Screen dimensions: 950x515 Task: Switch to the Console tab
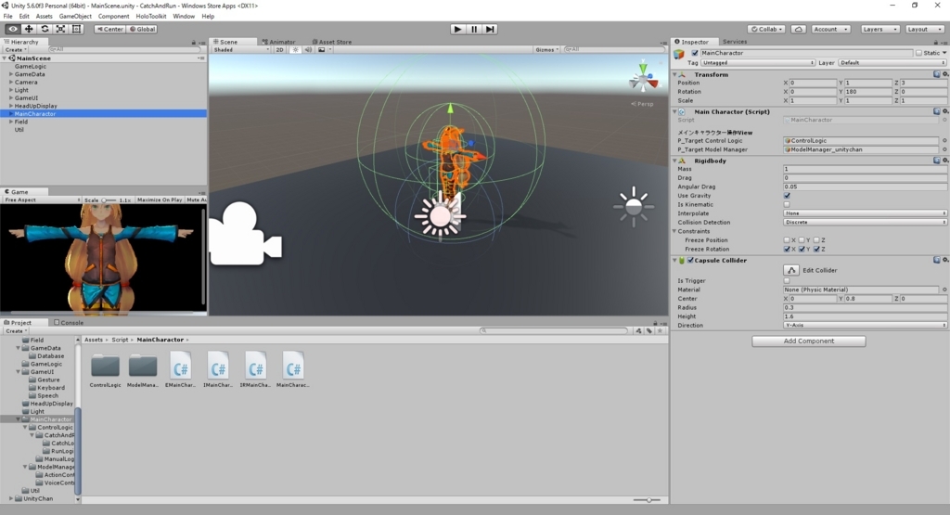tap(69, 322)
